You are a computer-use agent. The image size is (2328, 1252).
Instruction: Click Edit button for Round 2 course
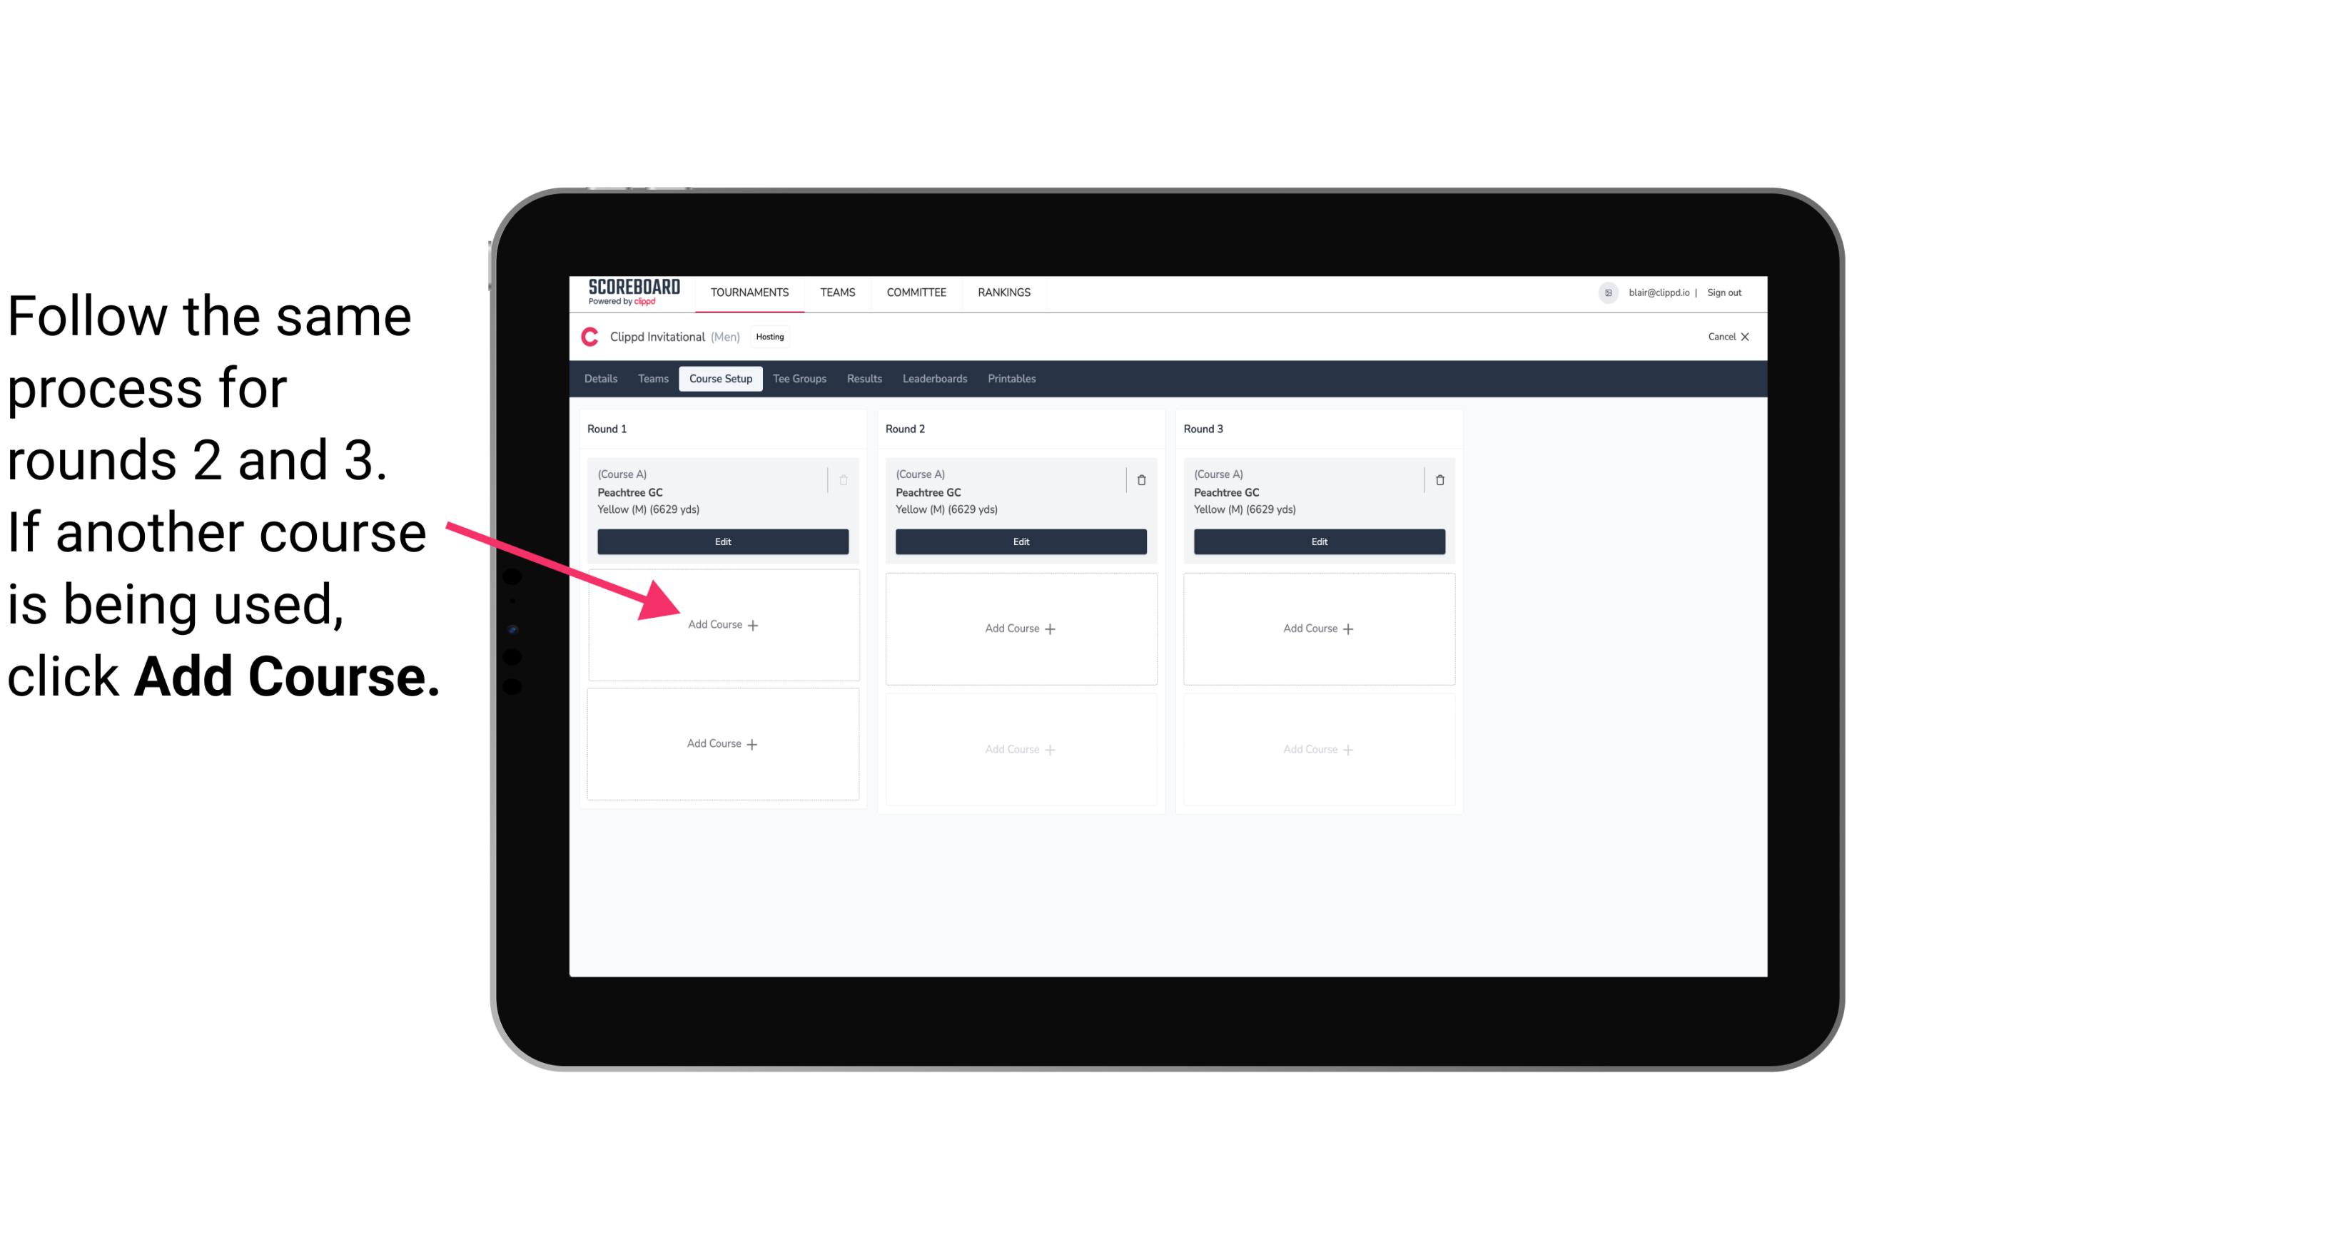click(x=1019, y=543)
